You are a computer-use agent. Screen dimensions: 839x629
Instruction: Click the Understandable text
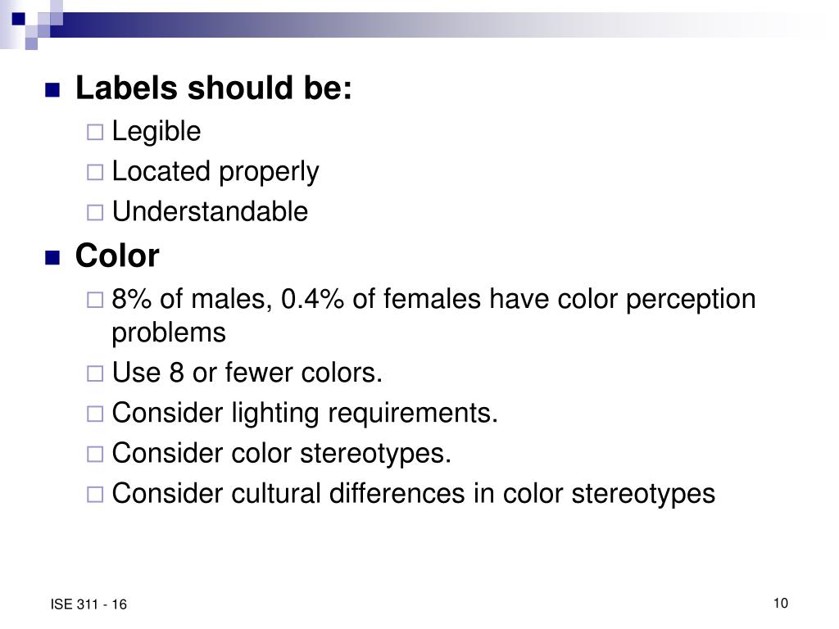(210, 211)
